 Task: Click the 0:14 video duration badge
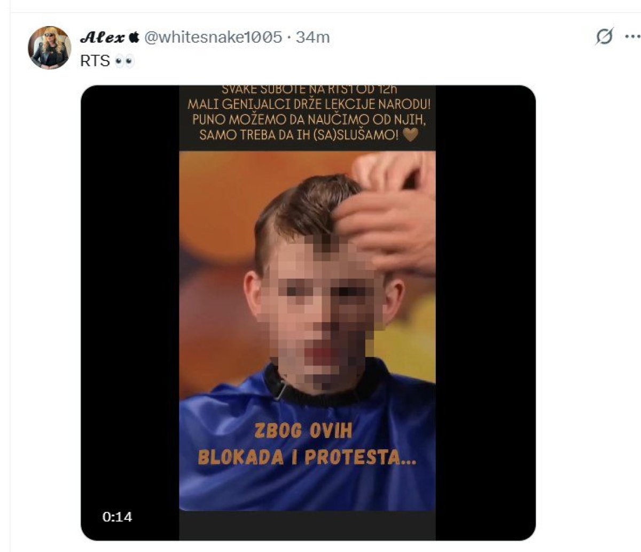tap(117, 517)
